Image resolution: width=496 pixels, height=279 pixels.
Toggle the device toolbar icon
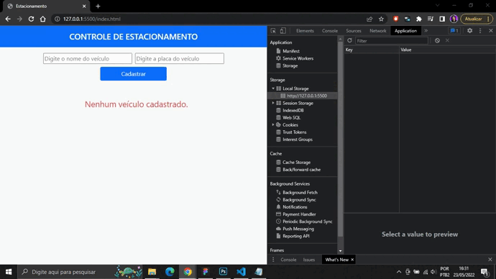(x=283, y=31)
